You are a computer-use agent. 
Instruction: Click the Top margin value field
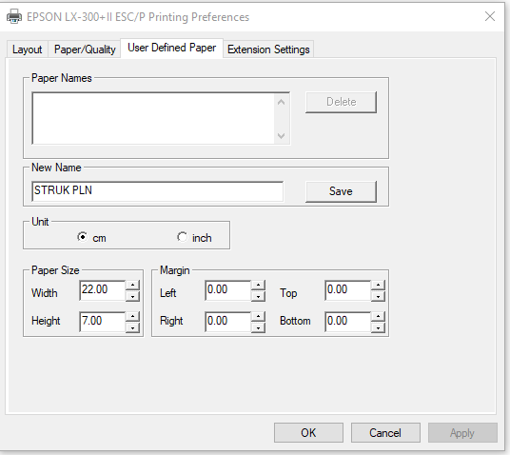pos(347,290)
